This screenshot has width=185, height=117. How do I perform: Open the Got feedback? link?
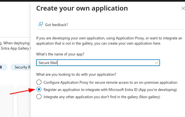tap(56, 25)
